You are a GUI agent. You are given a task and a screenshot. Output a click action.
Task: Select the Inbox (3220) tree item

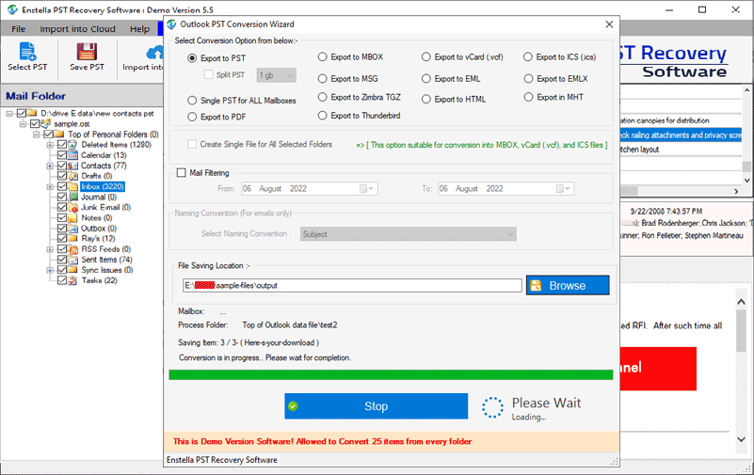pyautogui.click(x=103, y=186)
